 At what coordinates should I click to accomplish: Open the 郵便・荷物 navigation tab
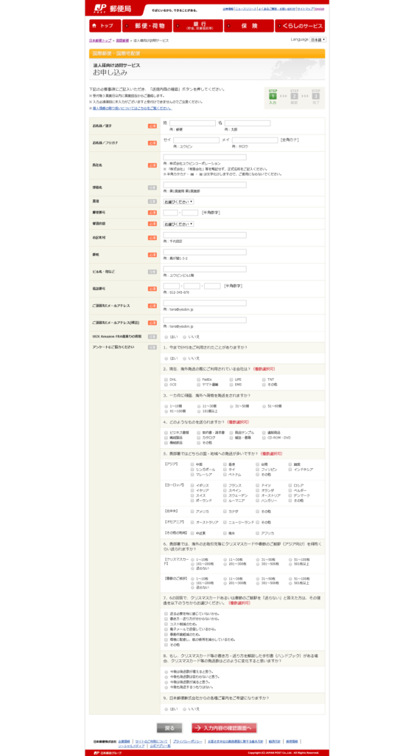point(147,26)
